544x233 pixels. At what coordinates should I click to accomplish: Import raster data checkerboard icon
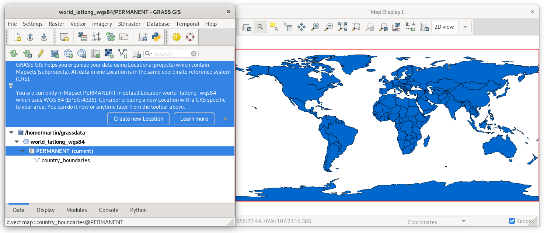[109, 54]
